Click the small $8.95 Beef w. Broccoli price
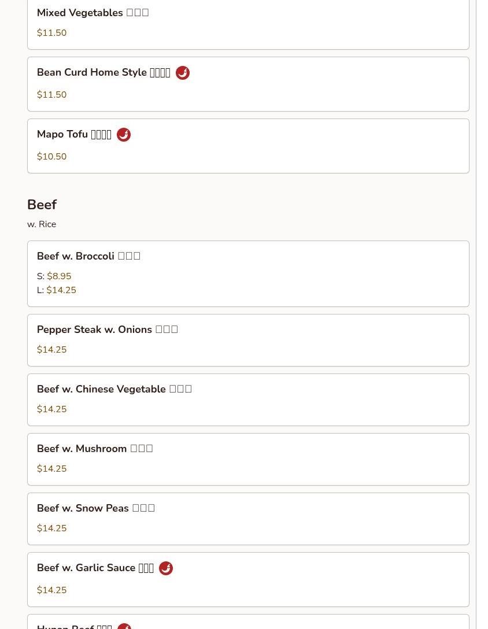This screenshot has height=629, width=488. [59, 276]
